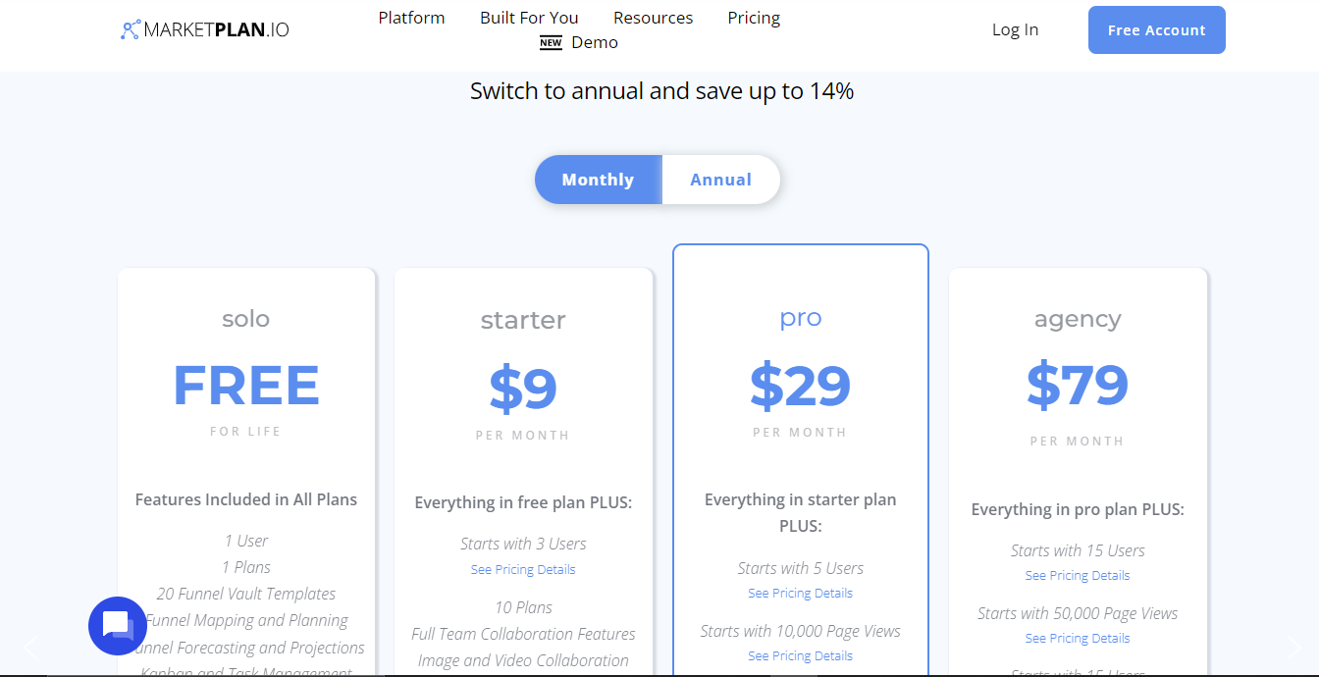Switch billing toggle to Annual

coord(720,180)
